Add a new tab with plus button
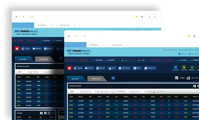Image resolution: width=199 pixels, height=120 pixels. tap(113, 78)
